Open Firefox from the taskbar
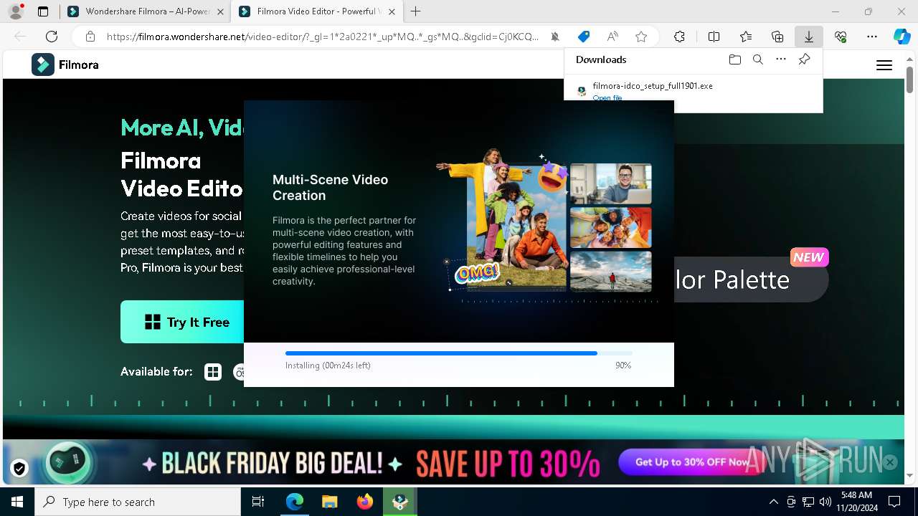The width and height of the screenshot is (918, 516). pyautogui.click(x=365, y=502)
